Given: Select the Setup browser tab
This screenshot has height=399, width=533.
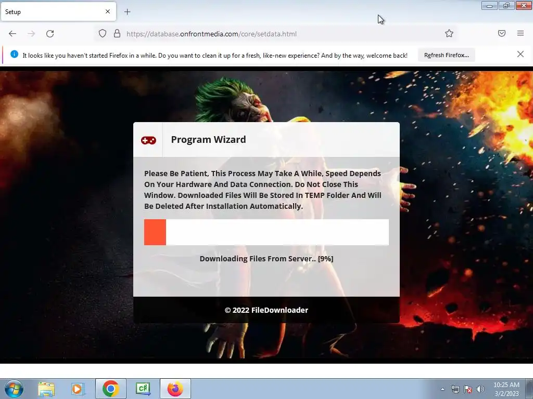Looking at the screenshot, I should click(58, 11).
